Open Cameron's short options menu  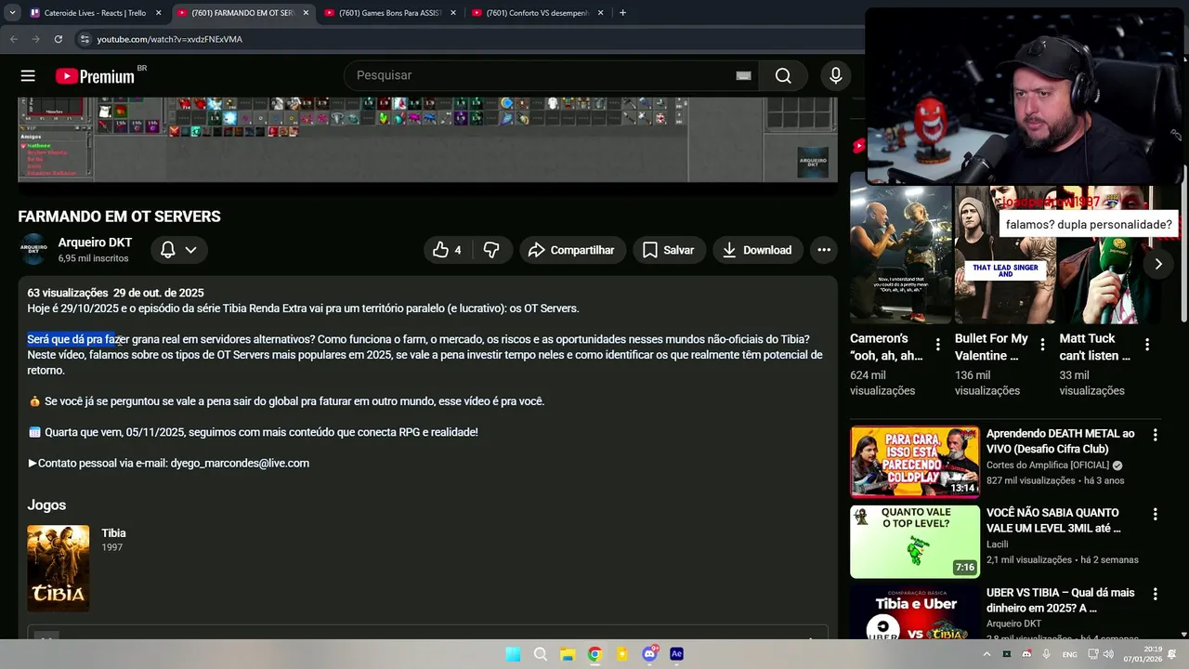(x=938, y=345)
